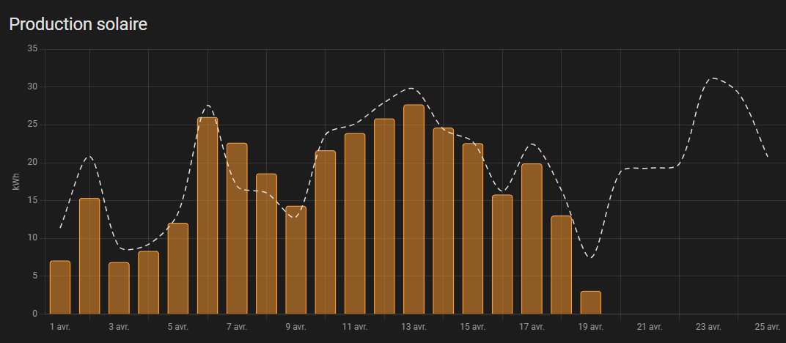Click the flat dashed forecast segment above 21 avr.
786x343 pixels.
tap(650, 168)
